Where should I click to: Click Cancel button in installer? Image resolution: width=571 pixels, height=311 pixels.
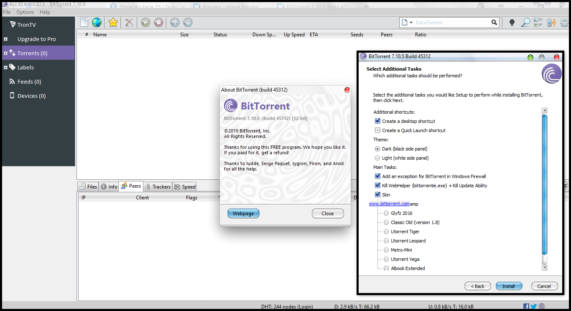coord(544,286)
